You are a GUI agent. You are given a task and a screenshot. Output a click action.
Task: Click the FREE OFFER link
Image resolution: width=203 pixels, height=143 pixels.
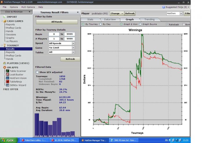(x=11, y=89)
